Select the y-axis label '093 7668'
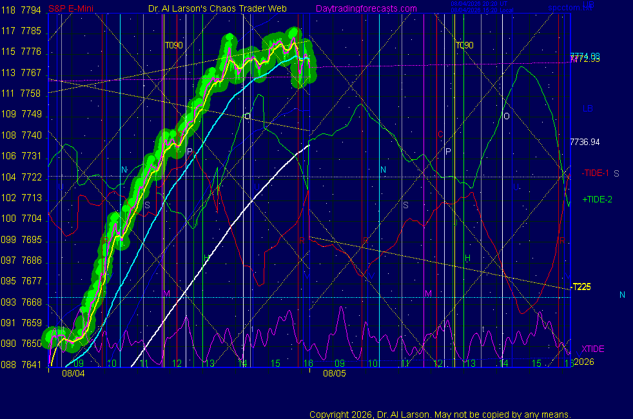 coord(21,302)
